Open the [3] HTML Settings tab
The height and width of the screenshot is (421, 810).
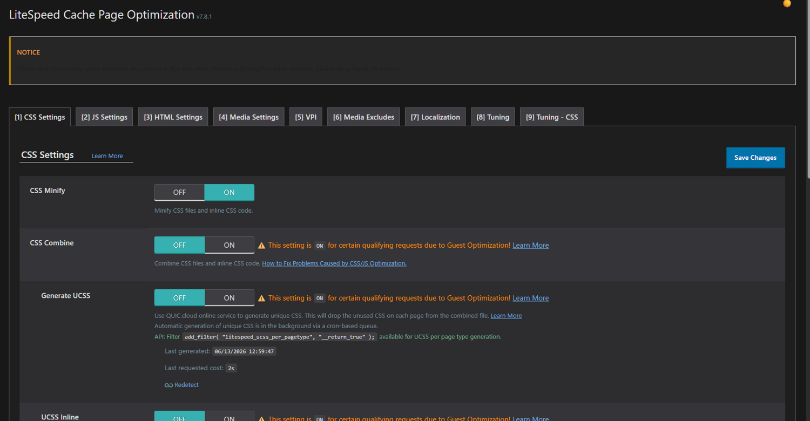[173, 117]
